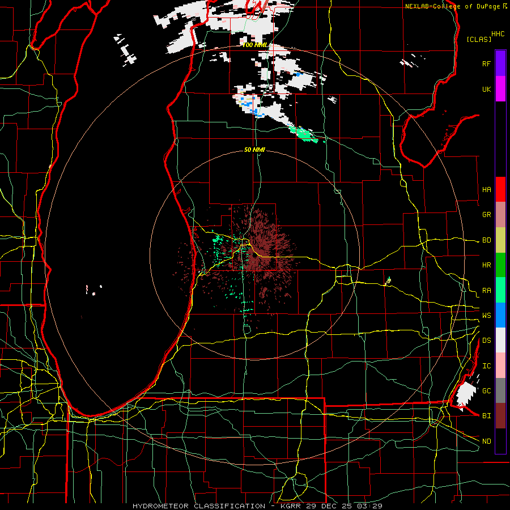Click the HA red legend swatch

pyautogui.click(x=500, y=189)
